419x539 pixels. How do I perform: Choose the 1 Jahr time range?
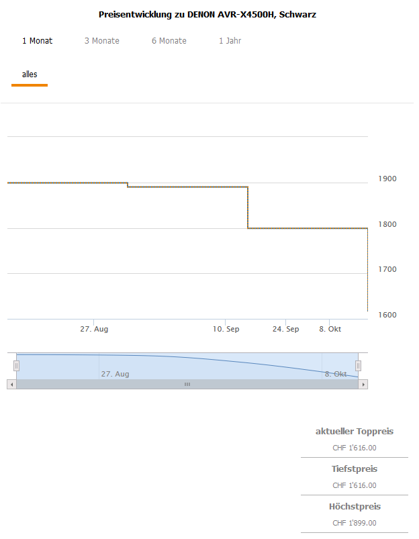tap(230, 41)
